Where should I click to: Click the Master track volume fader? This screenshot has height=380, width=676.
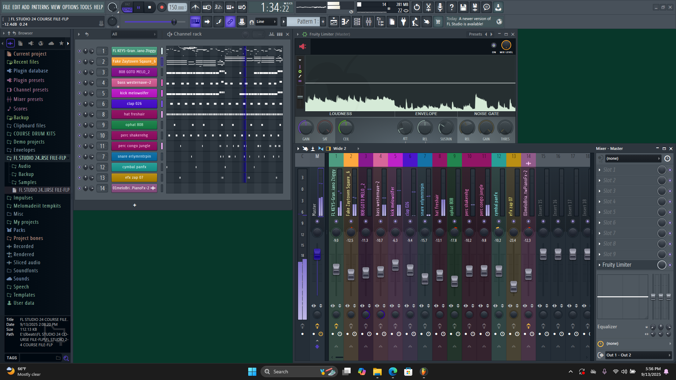317,253
